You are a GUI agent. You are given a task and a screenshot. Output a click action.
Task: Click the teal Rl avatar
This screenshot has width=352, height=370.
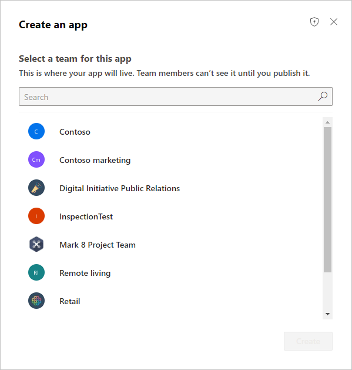[36, 272]
